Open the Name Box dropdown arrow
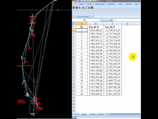This screenshot has width=158, height=119. coord(99,20)
